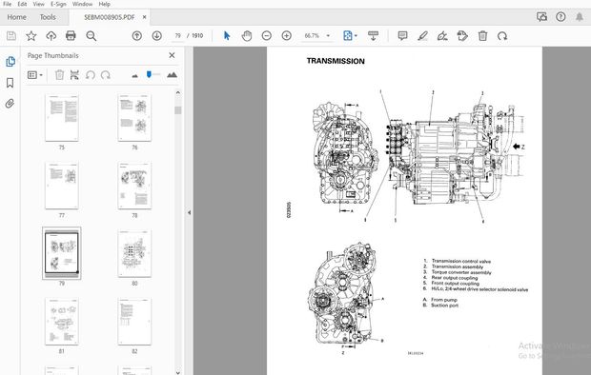This screenshot has height=375, width=591.
Task: Select page 79 thumbnail
Action: [62, 253]
